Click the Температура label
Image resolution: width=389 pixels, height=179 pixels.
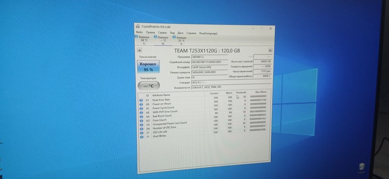pyautogui.click(x=148, y=78)
